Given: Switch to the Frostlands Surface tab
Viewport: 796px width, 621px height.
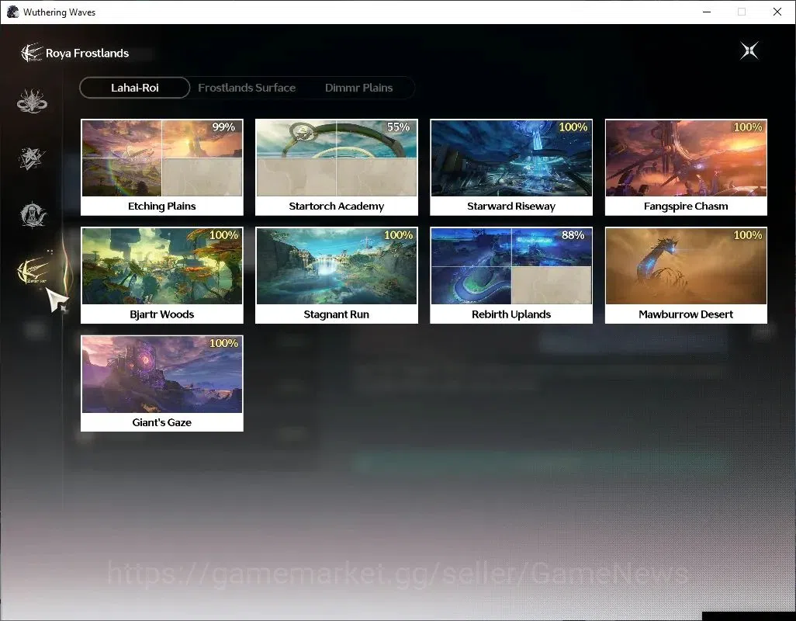Looking at the screenshot, I should point(247,88).
